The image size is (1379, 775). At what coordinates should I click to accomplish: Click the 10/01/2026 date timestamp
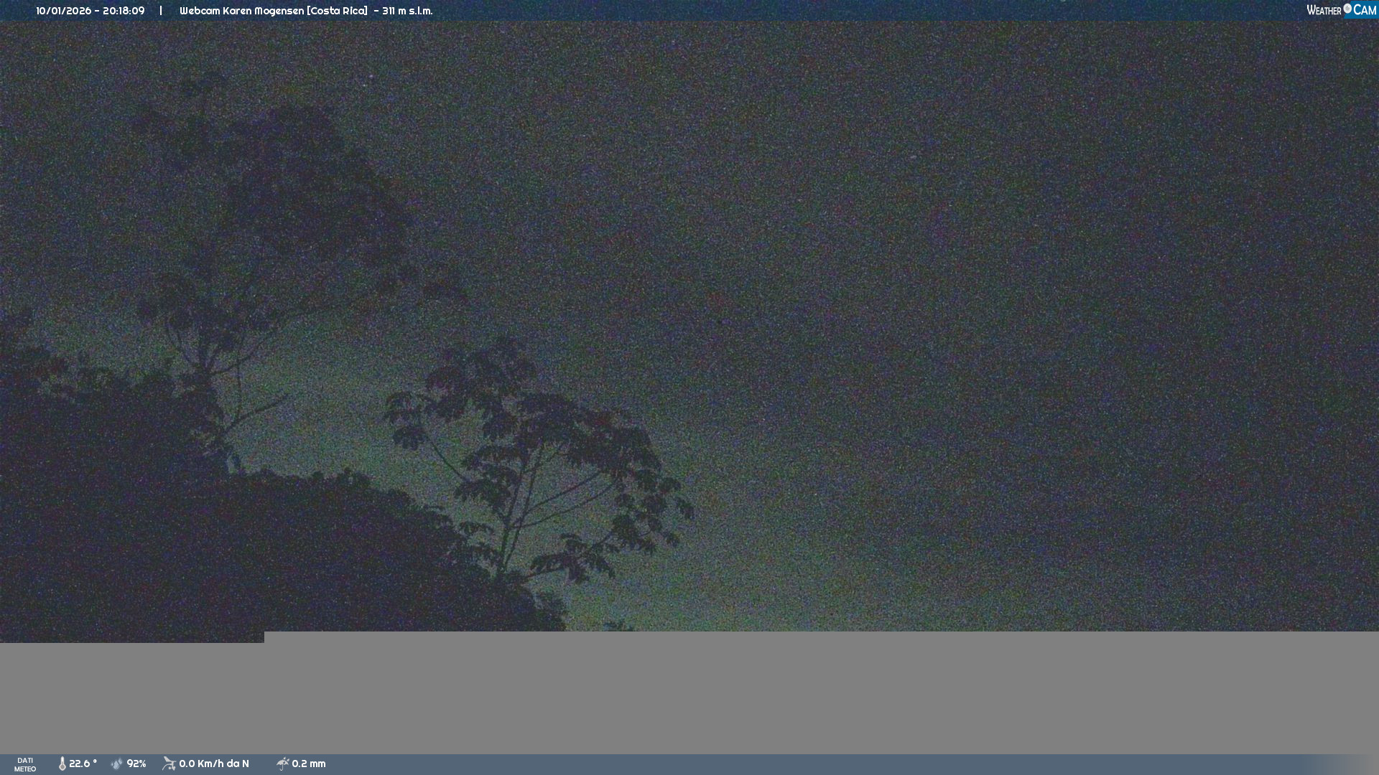[63, 11]
